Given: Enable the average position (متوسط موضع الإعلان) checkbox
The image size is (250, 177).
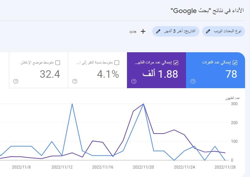Looking at the screenshot, I should click(58, 63).
